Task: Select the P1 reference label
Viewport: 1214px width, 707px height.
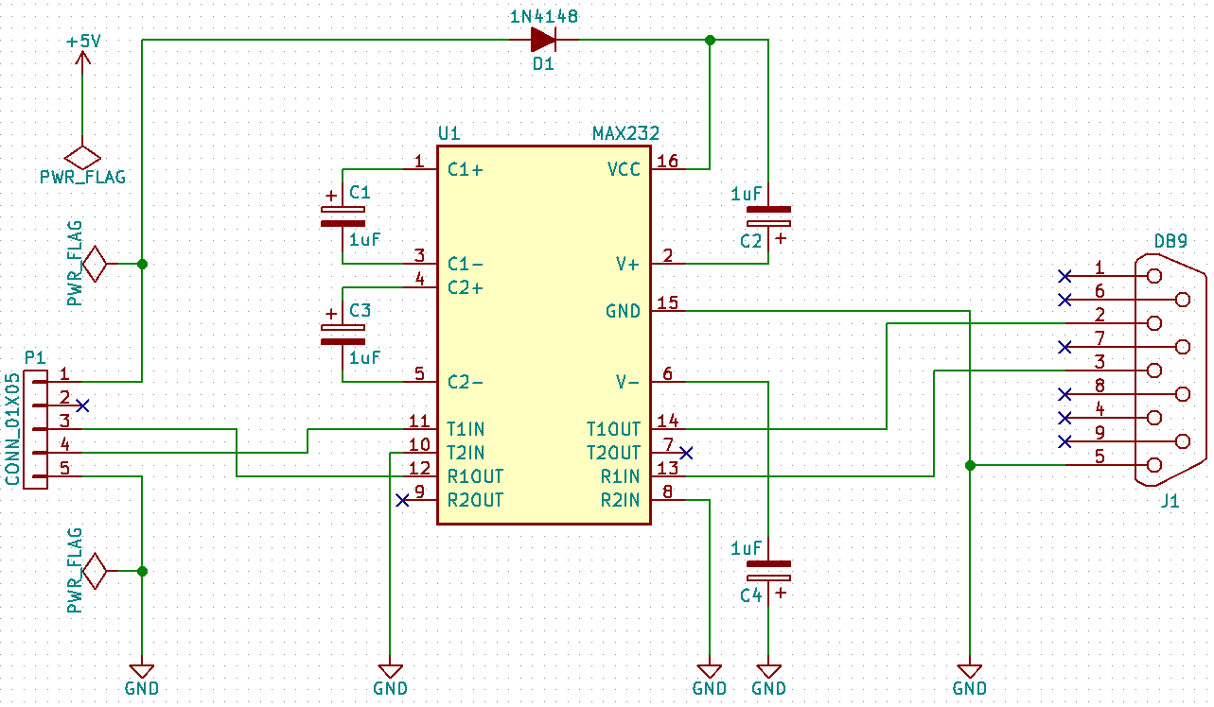Action: tap(35, 358)
